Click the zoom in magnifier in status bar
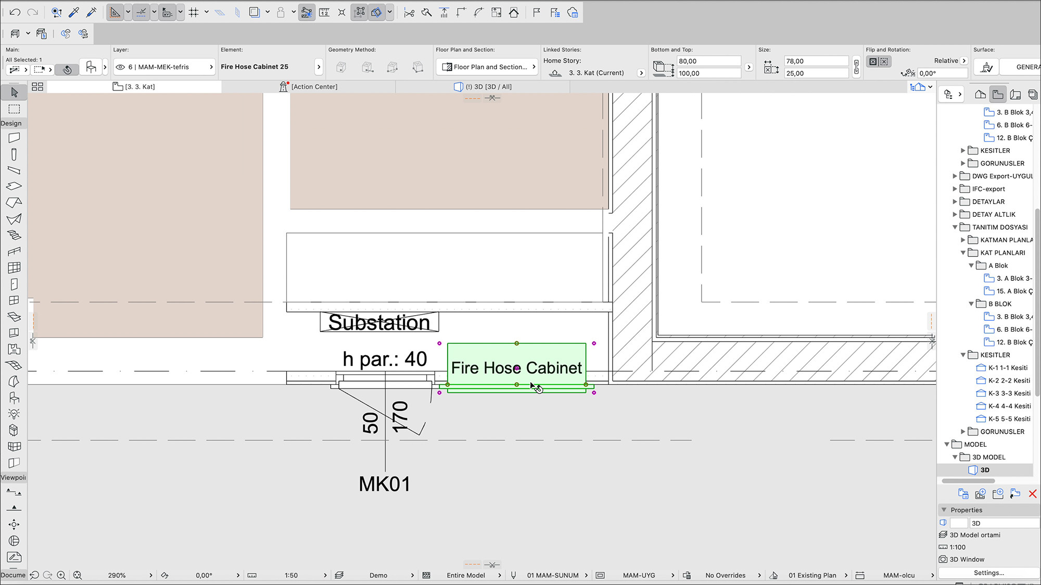The height and width of the screenshot is (585, 1041). coord(61,575)
